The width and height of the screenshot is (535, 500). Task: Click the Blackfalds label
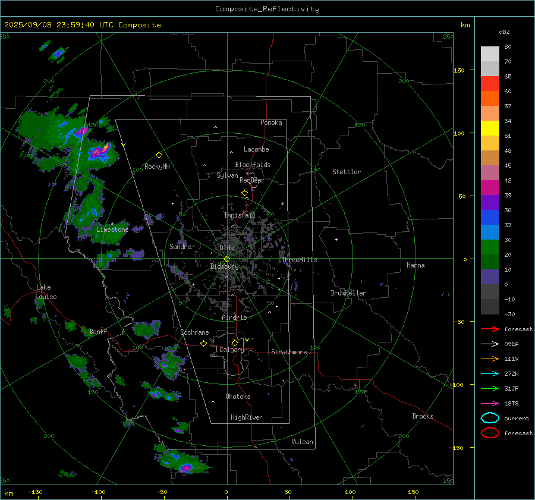[x=253, y=165]
